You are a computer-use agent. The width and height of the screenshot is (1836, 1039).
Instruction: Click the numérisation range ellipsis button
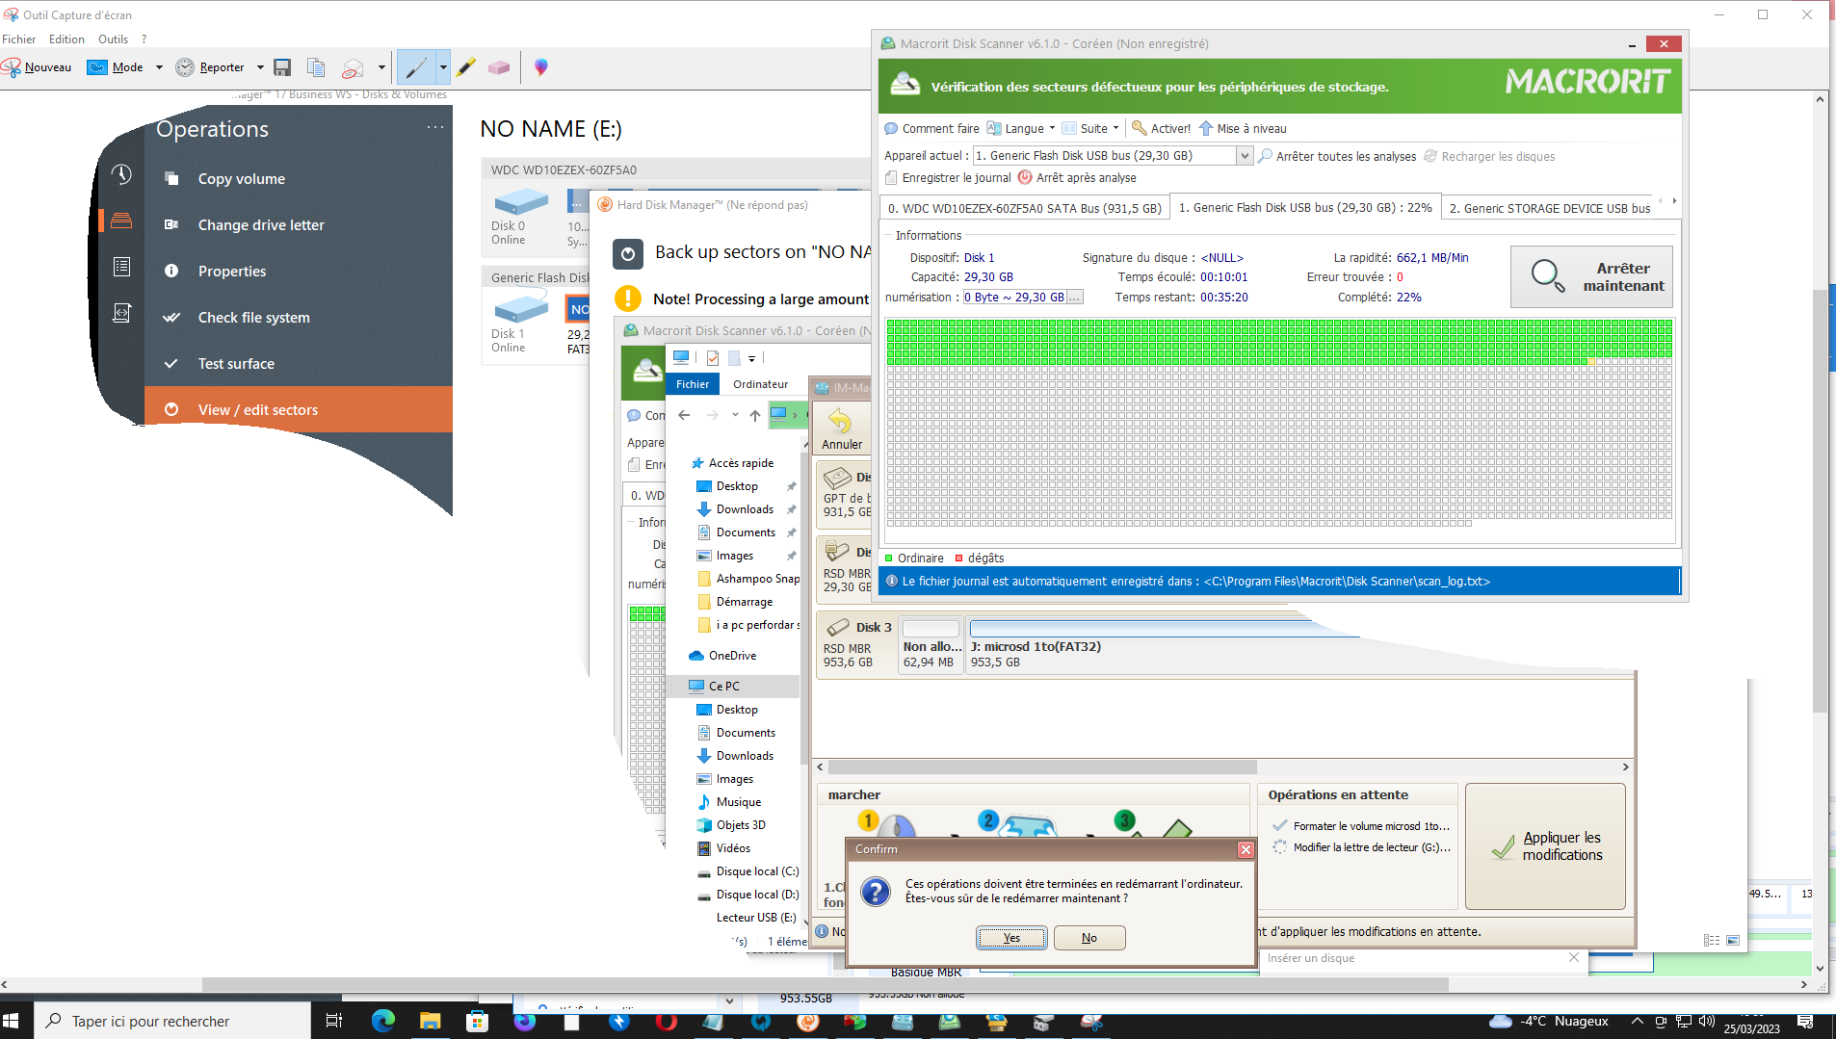pos(1075,298)
